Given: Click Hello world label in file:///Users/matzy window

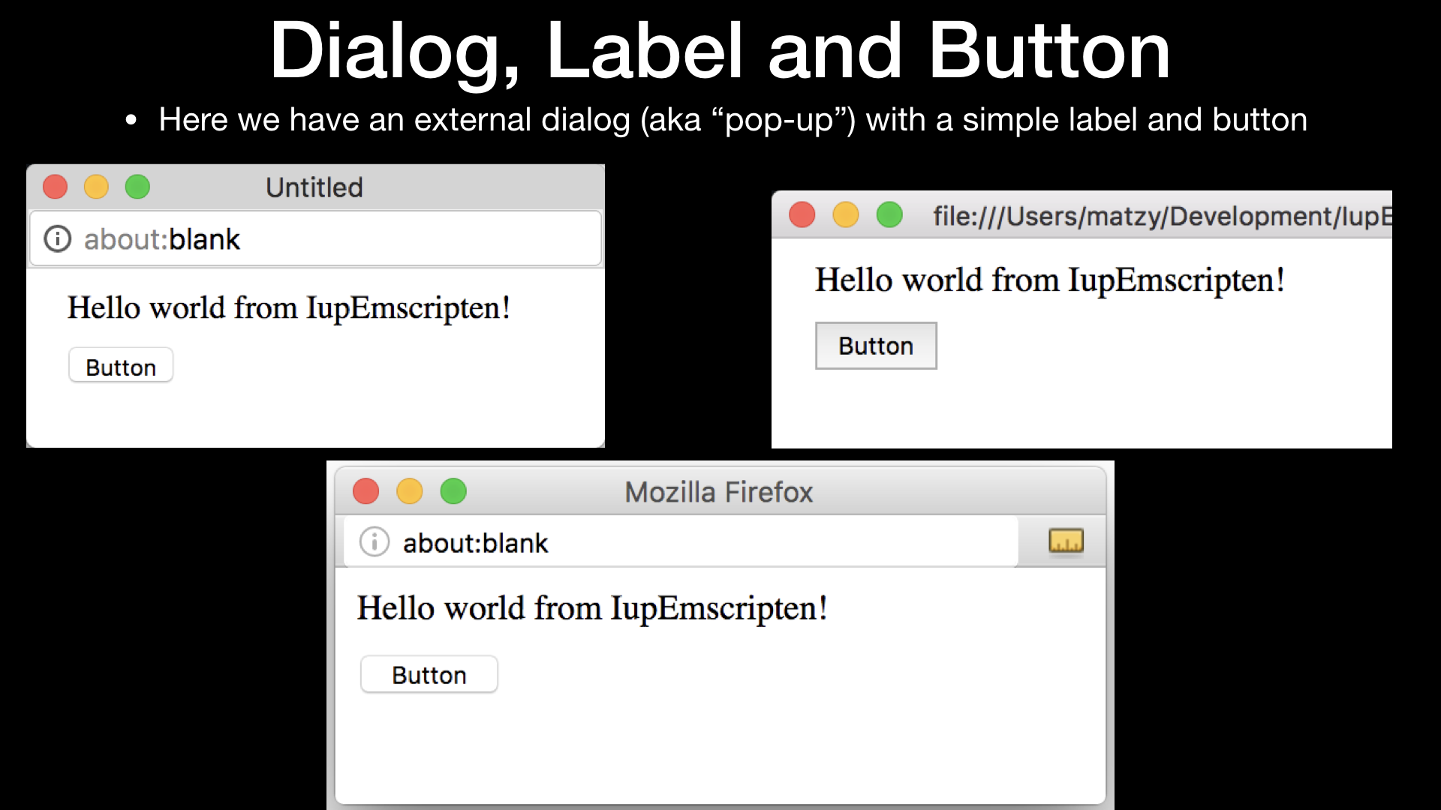Looking at the screenshot, I should pyautogui.click(x=1050, y=280).
